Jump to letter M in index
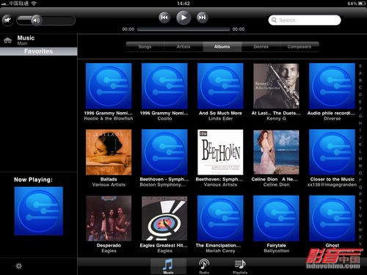The image size is (367, 275). click(x=360, y=158)
